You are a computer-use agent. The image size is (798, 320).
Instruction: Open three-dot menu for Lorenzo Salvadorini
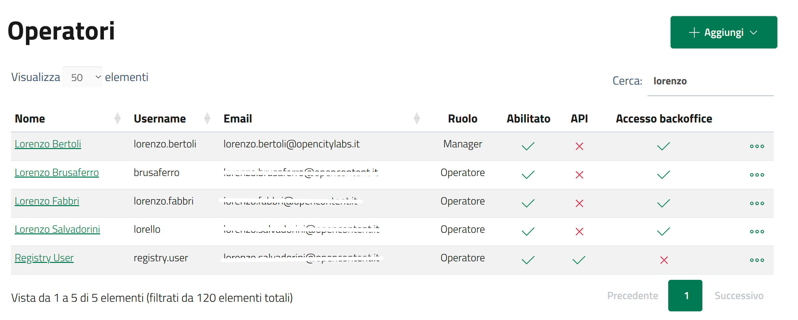[x=757, y=232]
